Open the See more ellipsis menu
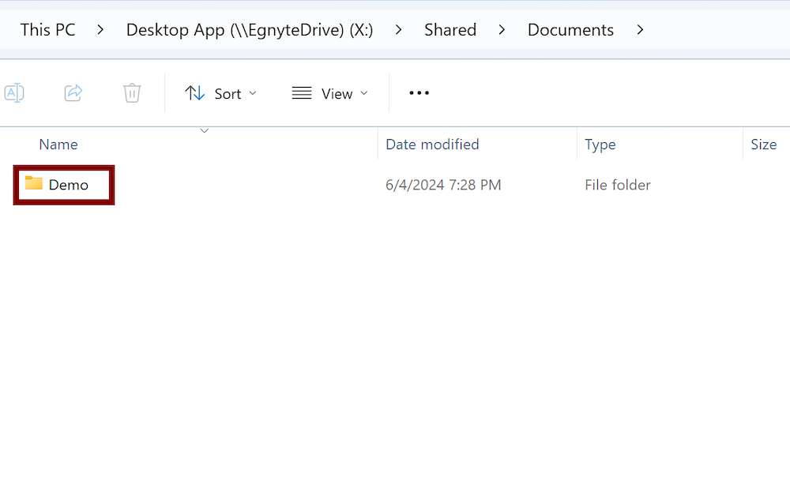 [x=419, y=92]
